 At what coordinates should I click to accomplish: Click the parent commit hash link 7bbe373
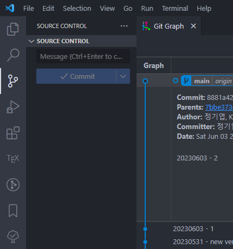pyautogui.click(x=219, y=107)
